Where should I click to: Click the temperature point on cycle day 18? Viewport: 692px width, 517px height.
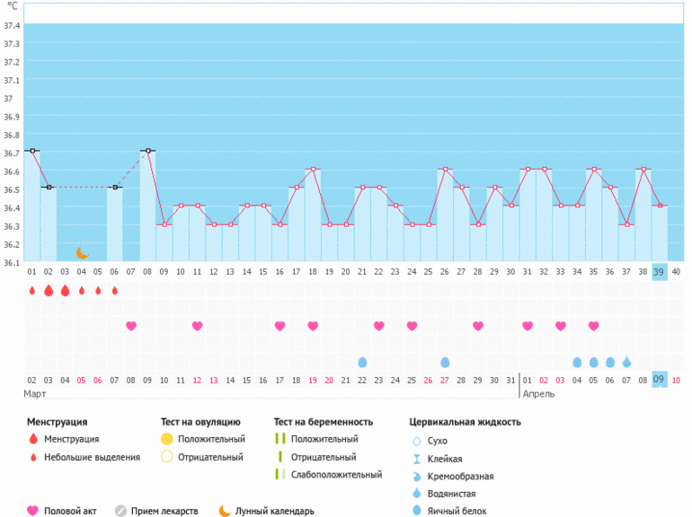coord(313,169)
